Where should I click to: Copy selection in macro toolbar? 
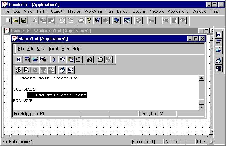(62, 59)
